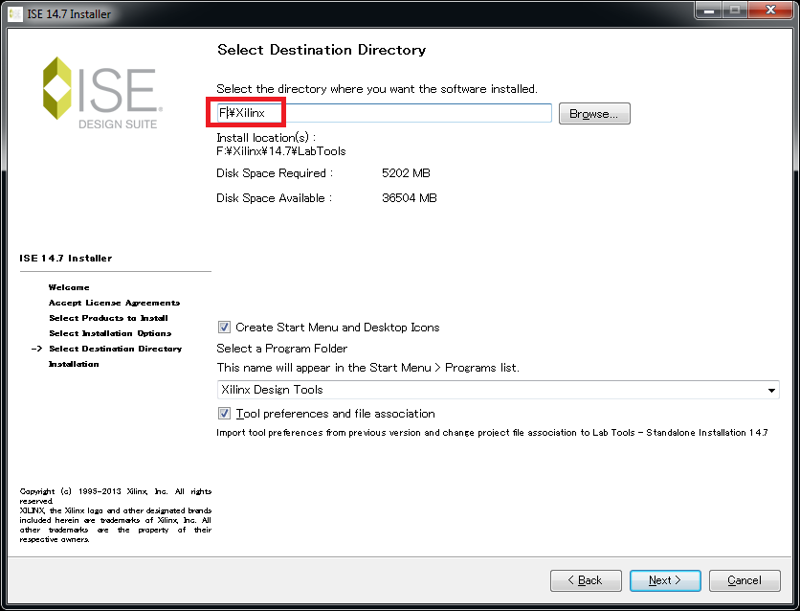800x611 pixels.
Task: Click the Select Destination Directory page heading
Action: (x=322, y=50)
